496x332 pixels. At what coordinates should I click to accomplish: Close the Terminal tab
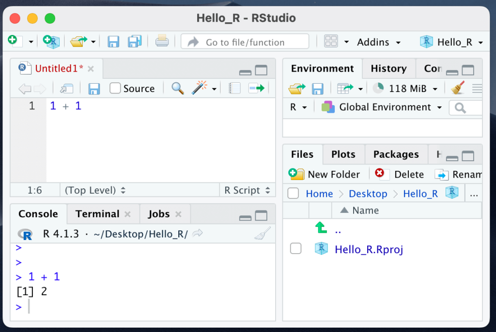point(127,214)
